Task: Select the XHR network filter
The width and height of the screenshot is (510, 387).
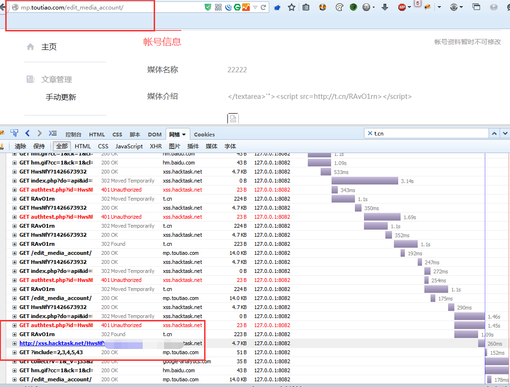Action: [x=156, y=146]
